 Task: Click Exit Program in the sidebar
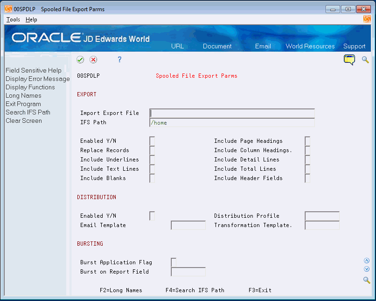click(x=23, y=104)
